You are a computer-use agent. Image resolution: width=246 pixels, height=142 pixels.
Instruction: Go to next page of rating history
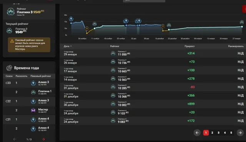240,133
